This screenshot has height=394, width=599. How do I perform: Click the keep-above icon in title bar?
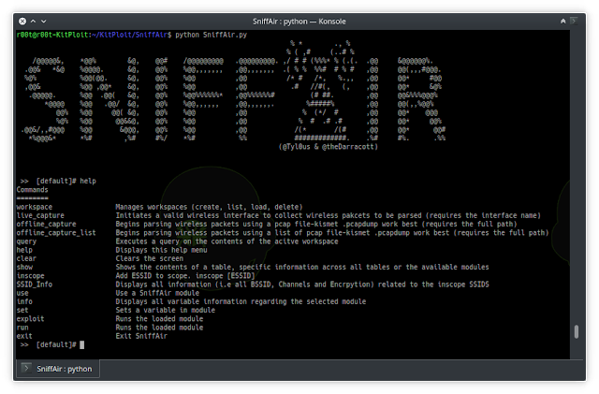562,22
